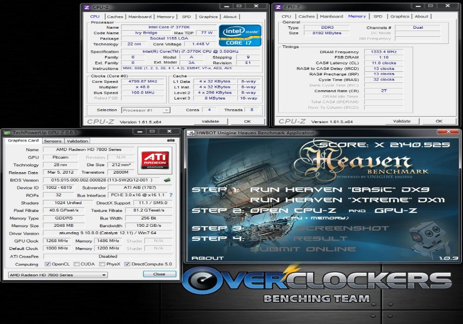This screenshot has height=324, width=463.
Task: Select Mainboard tab in right CPU-Z window
Action: (x=332, y=17)
